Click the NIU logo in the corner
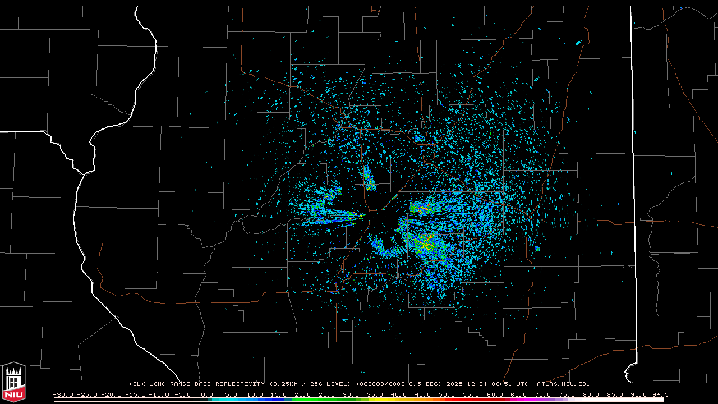The height and width of the screenshot is (404, 718). coord(13,382)
